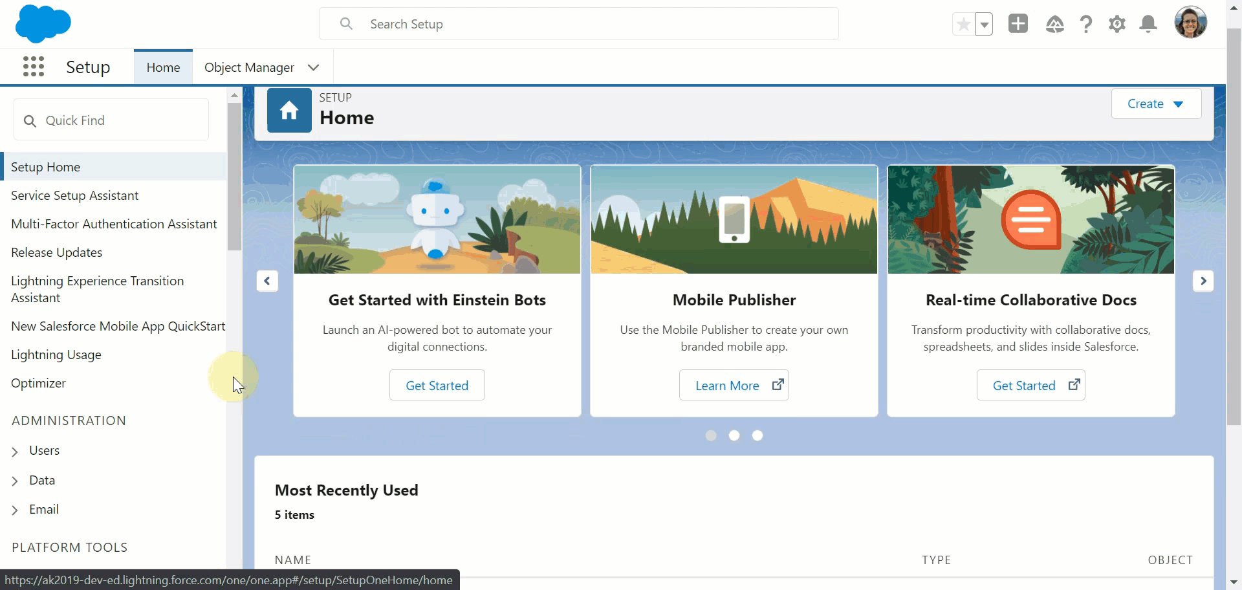
Task: Click the page scroll down arrow
Action: pos(1234,582)
